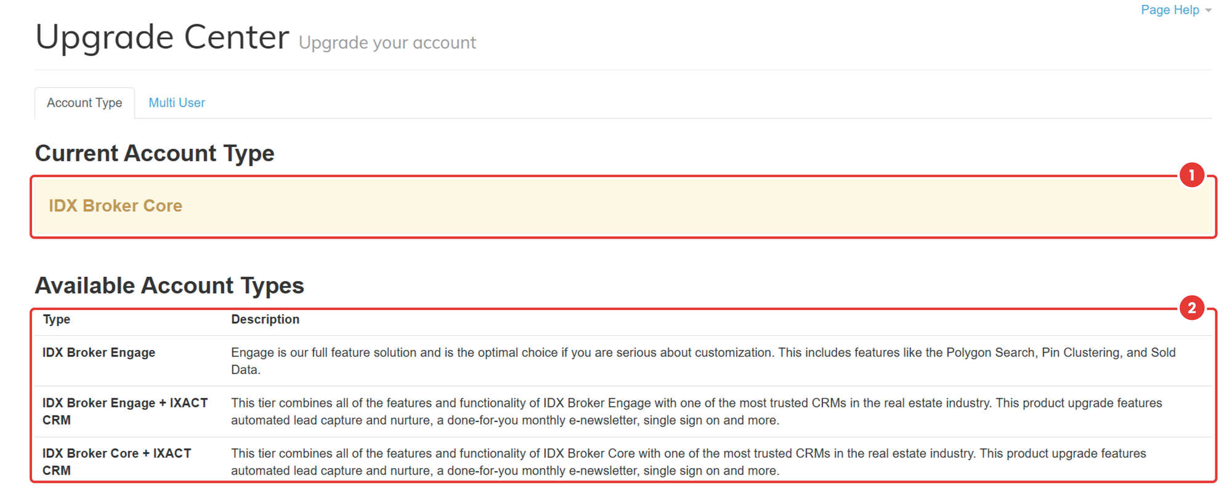1229x486 pixels.
Task: Open the Page Help dropdown
Action: point(1175,10)
